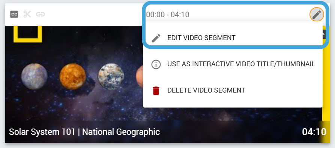
Task: Click the red trash can icon
Action: click(x=156, y=90)
